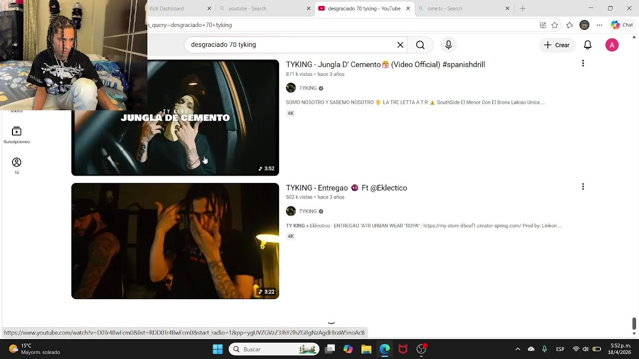Open TYKING channel avatar under Jungla D' Cemento
The width and height of the screenshot is (639, 359).
coord(291,88)
